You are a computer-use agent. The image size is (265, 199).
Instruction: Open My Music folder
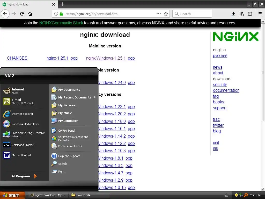[73, 113]
